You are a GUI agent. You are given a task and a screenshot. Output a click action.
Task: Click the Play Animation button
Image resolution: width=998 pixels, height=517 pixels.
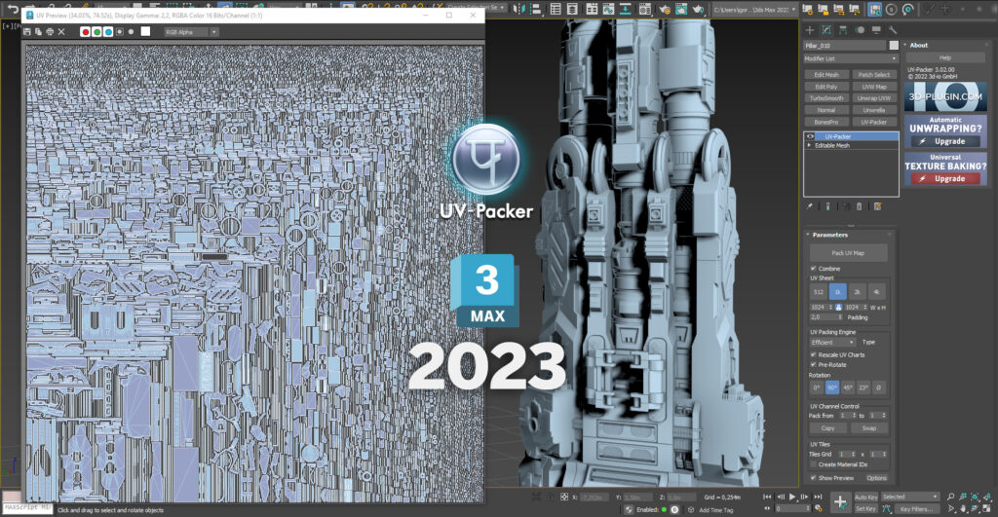click(x=792, y=497)
